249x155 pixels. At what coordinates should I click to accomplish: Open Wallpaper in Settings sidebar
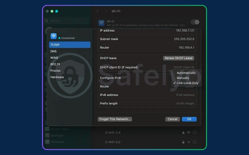pyautogui.click(x=58, y=142)
